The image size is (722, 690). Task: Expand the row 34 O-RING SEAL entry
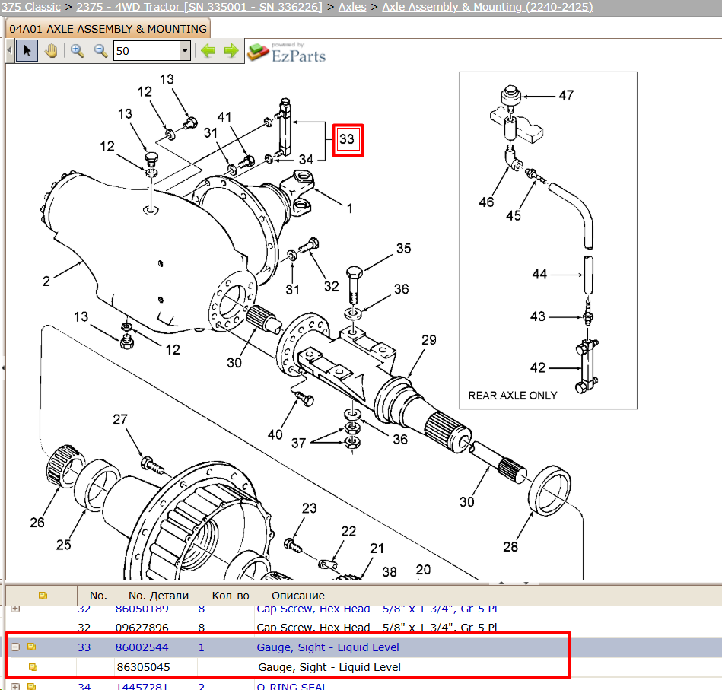point(15,686)
